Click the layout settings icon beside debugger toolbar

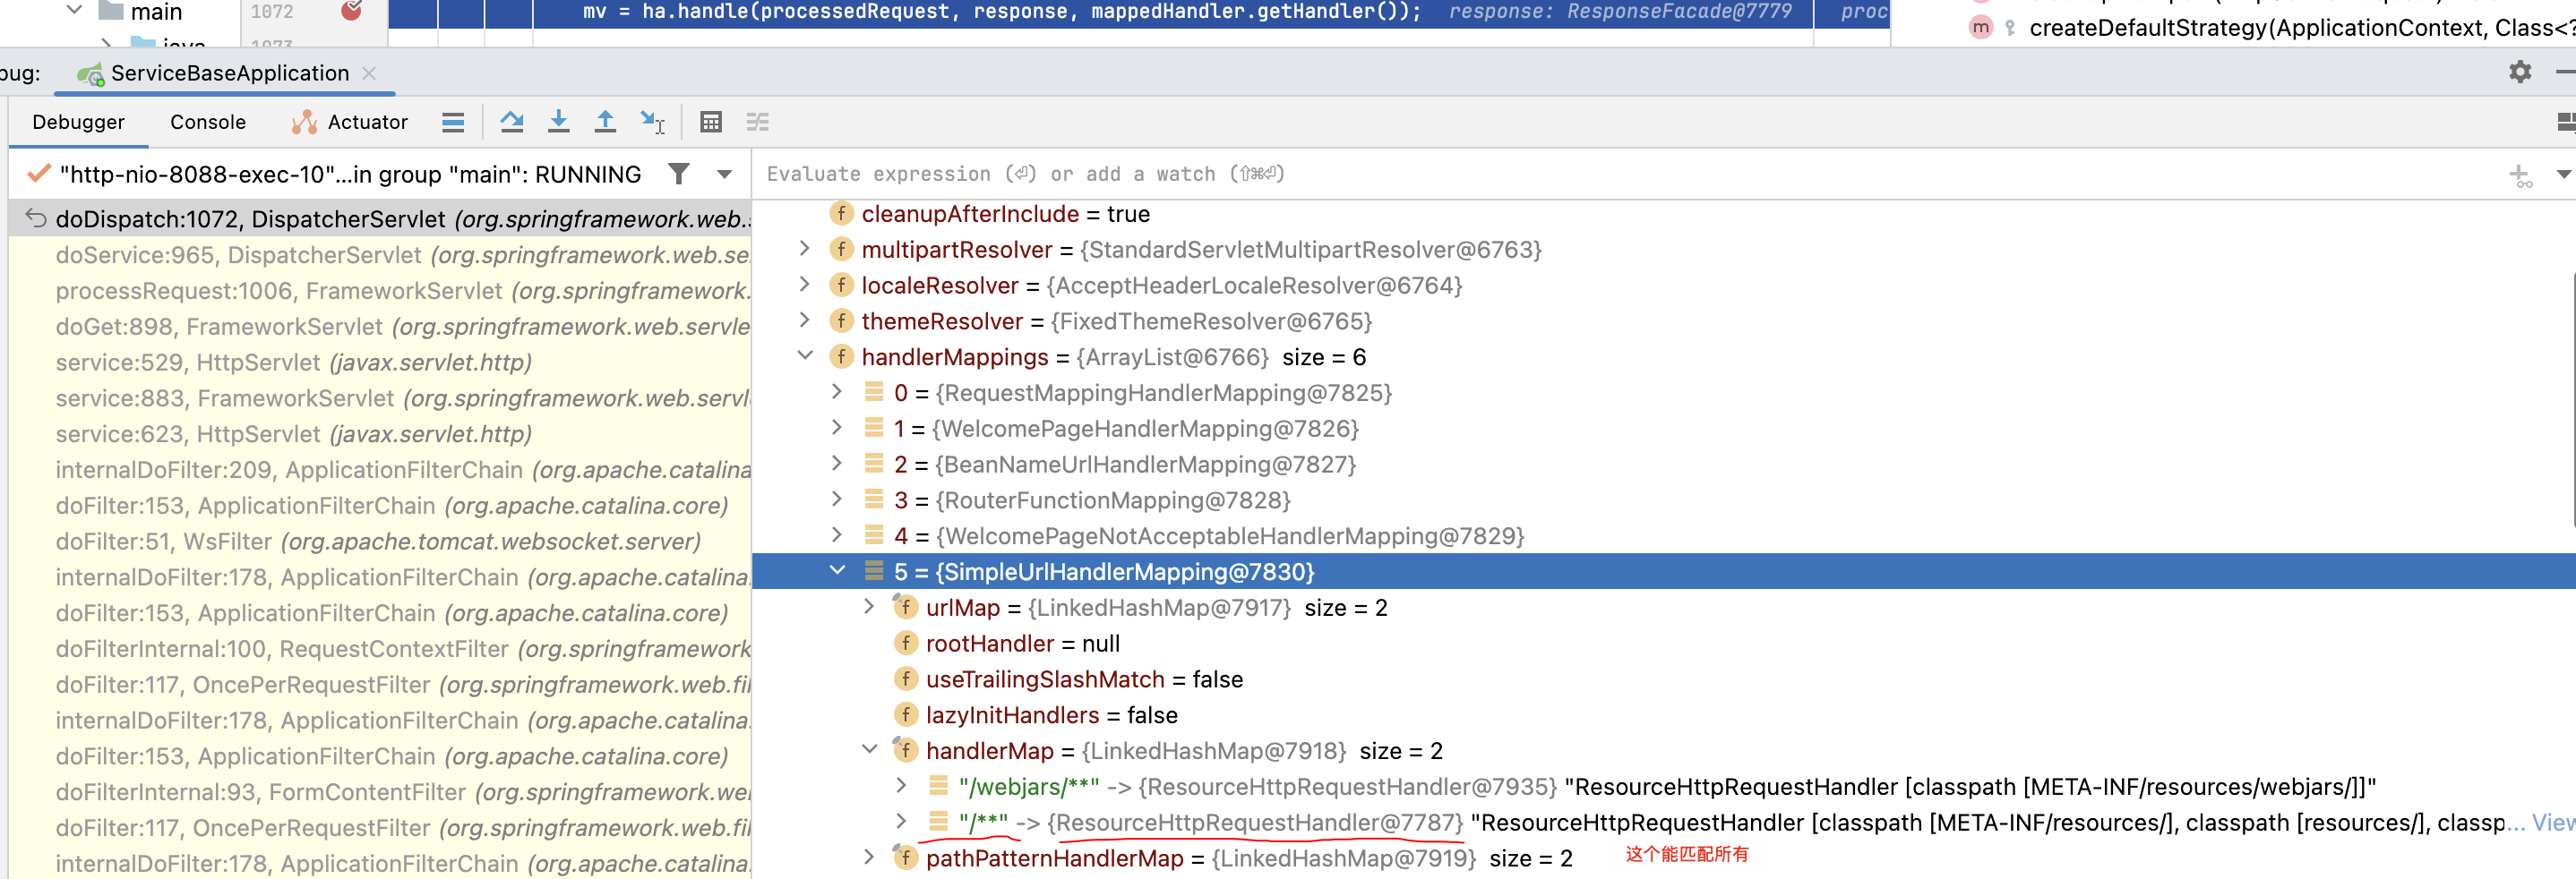tap(2565, 122)
